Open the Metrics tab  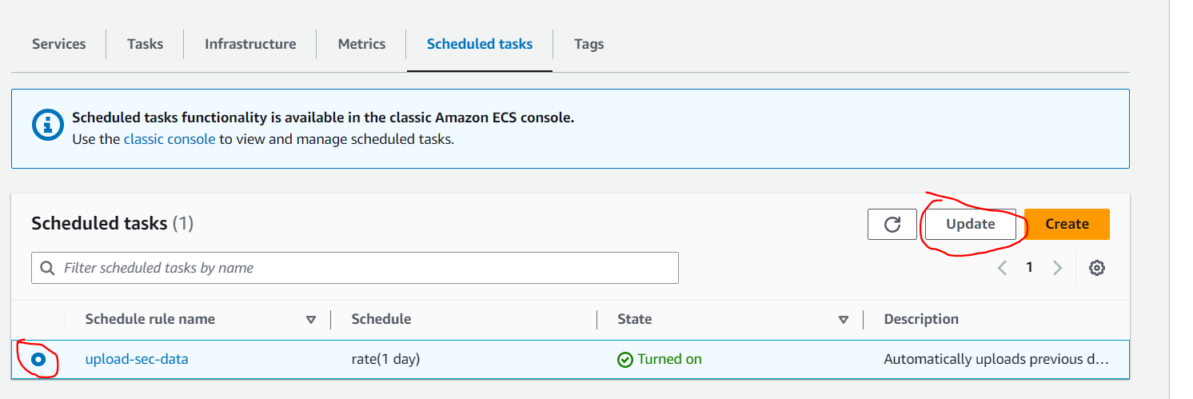tap(361, 44)
